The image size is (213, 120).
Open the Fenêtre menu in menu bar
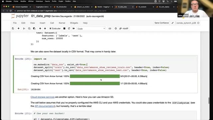pyautogui.click(x=68, y=1)
